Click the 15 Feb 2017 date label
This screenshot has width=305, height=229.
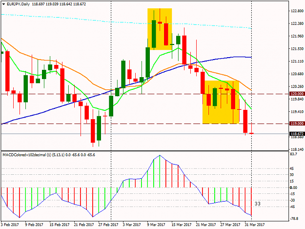point(60,225)
